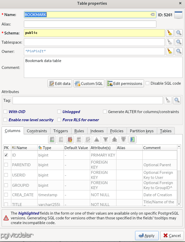Viewport: 185px width, 242px height.
Task: Move the selected column up
Action: coord(97,139)
